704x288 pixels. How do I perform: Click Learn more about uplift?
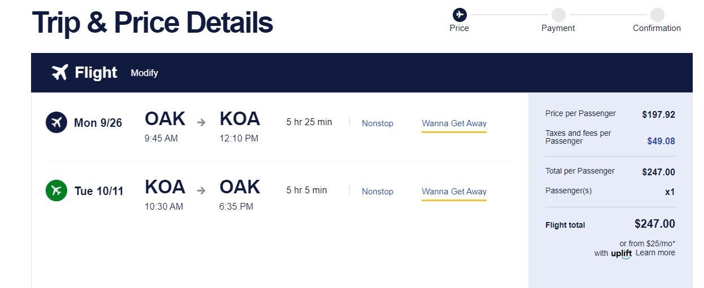[655, 252]
